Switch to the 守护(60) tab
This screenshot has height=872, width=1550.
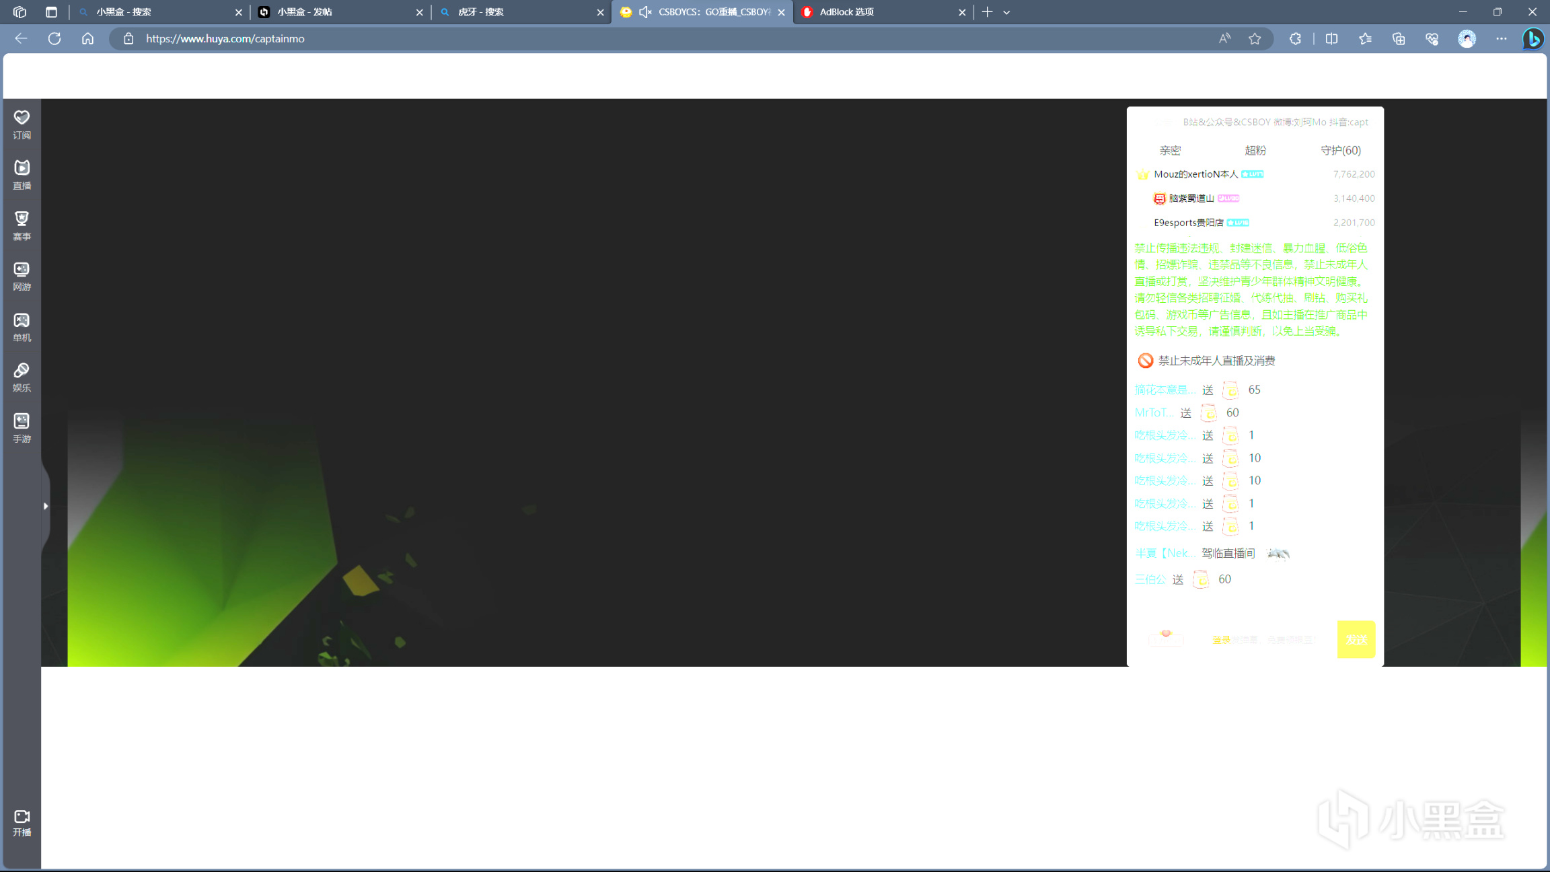tap(1340, 150)
